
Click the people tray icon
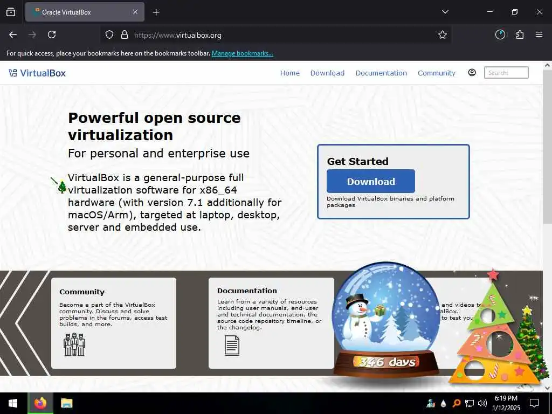[431, 403]
